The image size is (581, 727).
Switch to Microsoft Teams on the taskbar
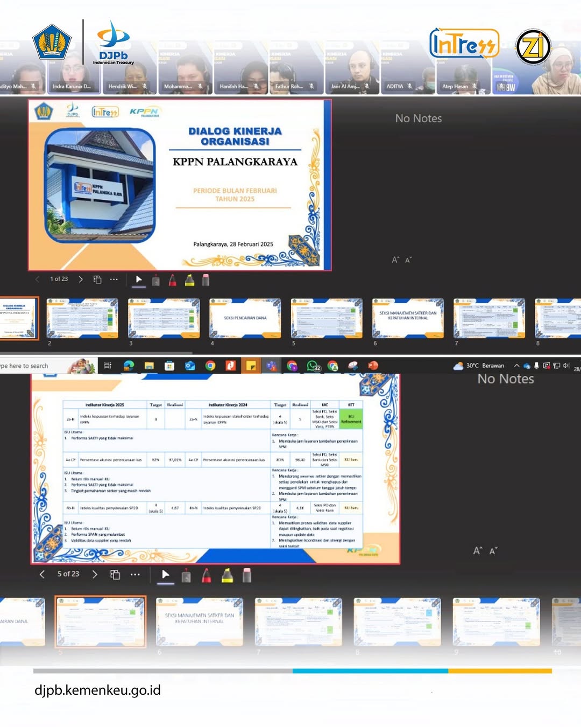[271, 366]
